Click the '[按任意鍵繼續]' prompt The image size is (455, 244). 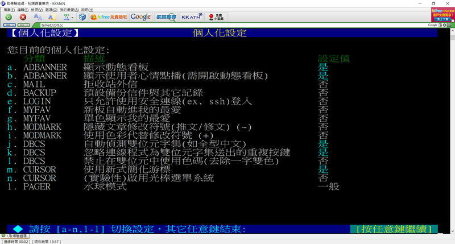(394, 229)
